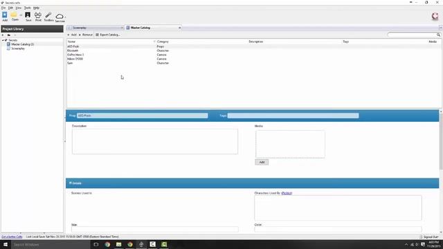The width and height of the screenshot is (443, 249).
Task: Select the Secrets project in the tree
Action: pos(12,40)
